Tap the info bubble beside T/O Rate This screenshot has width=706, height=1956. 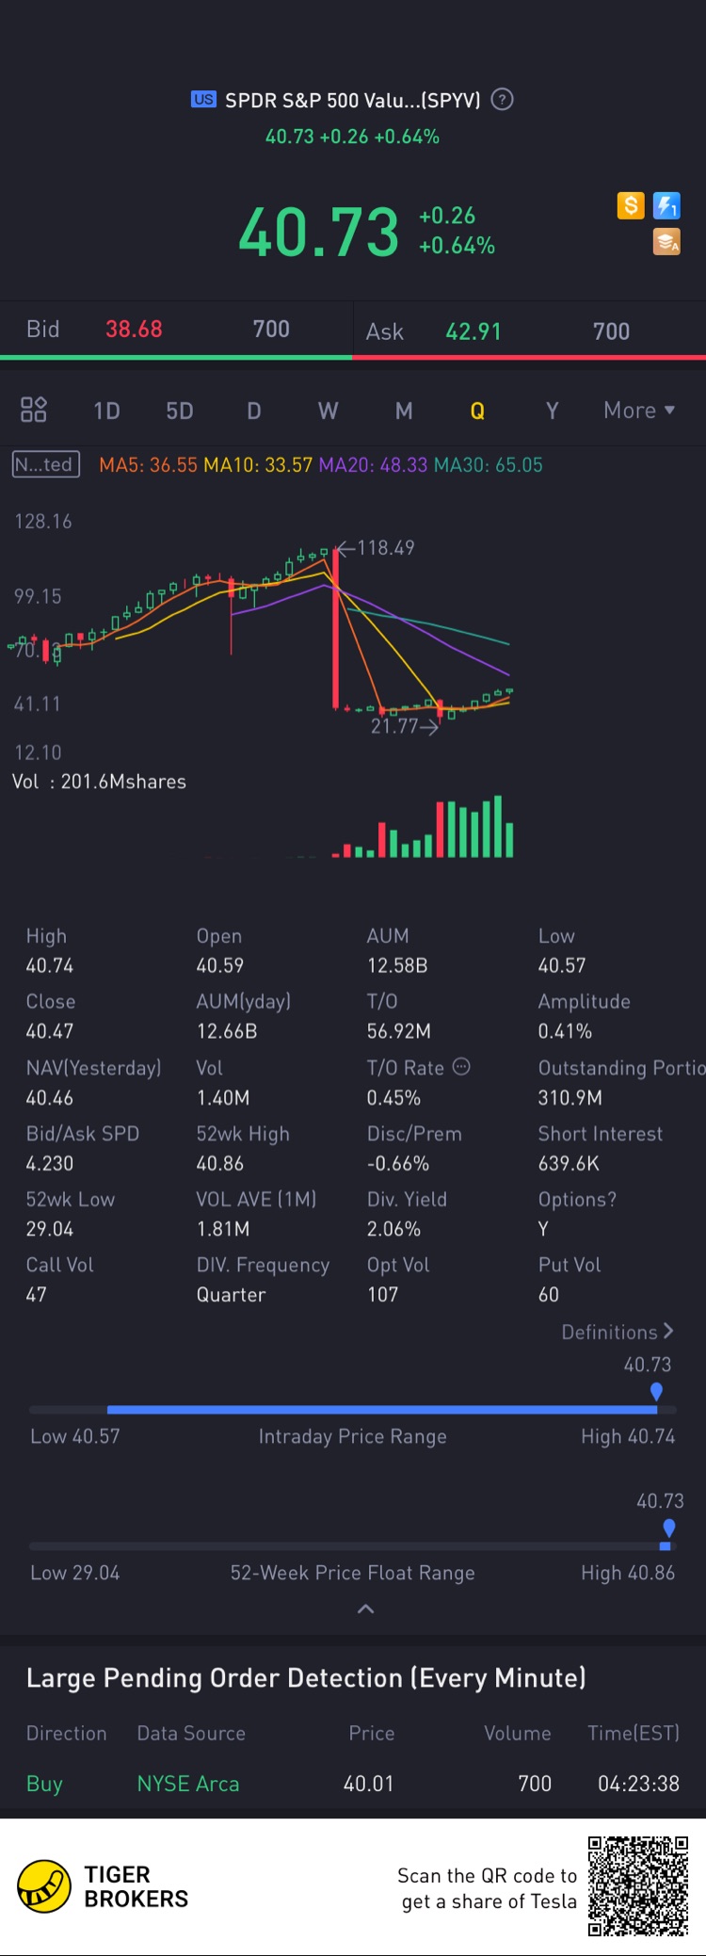click(x=461, y=1067)
